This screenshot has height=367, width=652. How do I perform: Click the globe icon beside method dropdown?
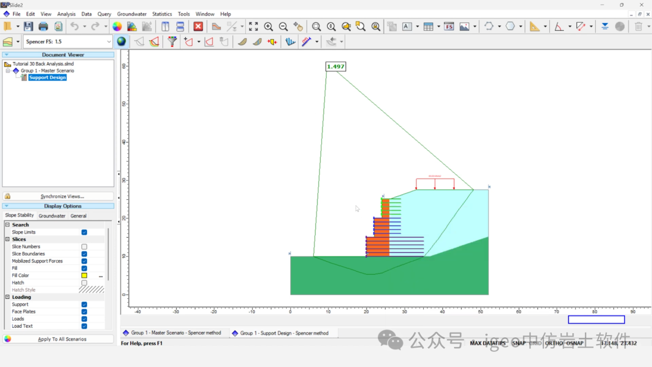click(x=121, y=42)
